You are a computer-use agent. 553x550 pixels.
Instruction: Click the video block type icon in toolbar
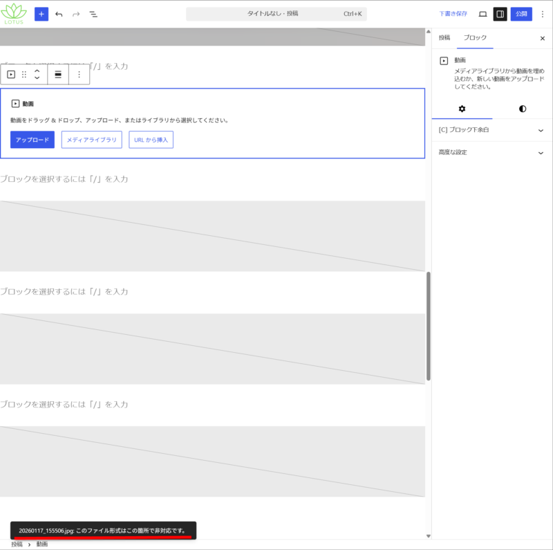(x=11, y=75)
